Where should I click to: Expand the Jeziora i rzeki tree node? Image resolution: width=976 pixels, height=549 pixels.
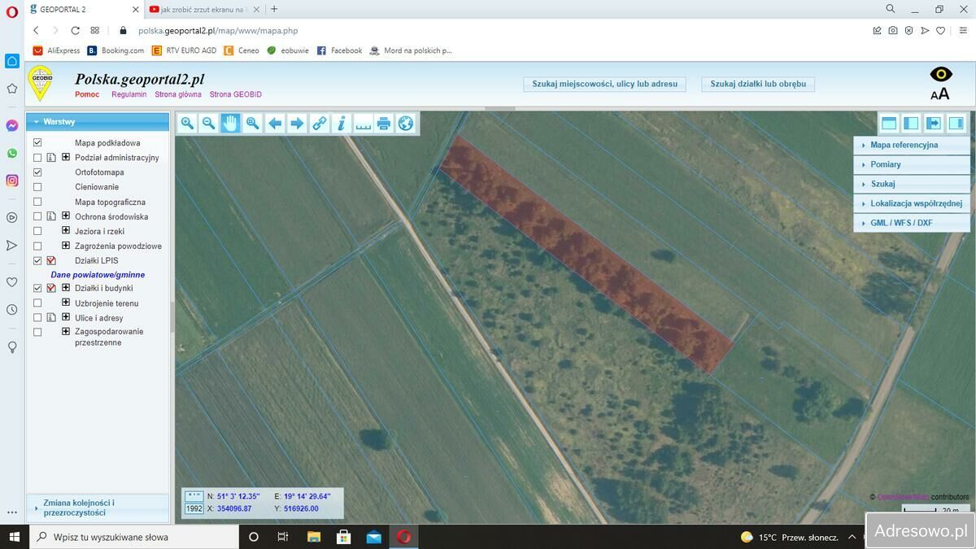(66, 232)
